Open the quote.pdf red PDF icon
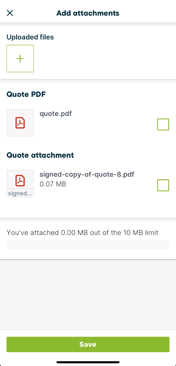 pyautogui.click(x=20, y=123)
